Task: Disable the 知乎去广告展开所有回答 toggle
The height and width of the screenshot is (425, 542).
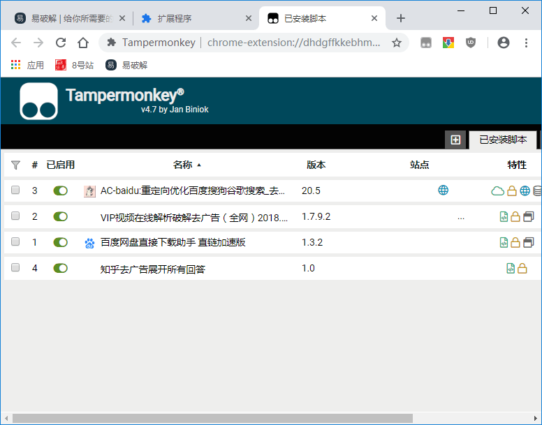Action: pos(61,268)
